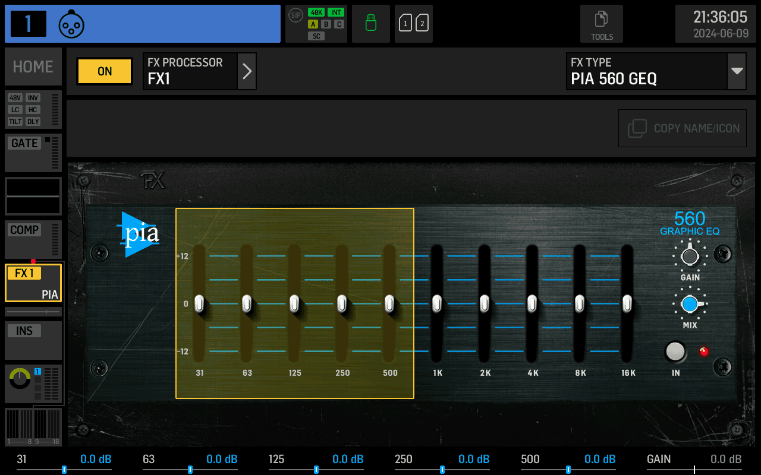Select the GAIN rotary knob

[690, 256]
